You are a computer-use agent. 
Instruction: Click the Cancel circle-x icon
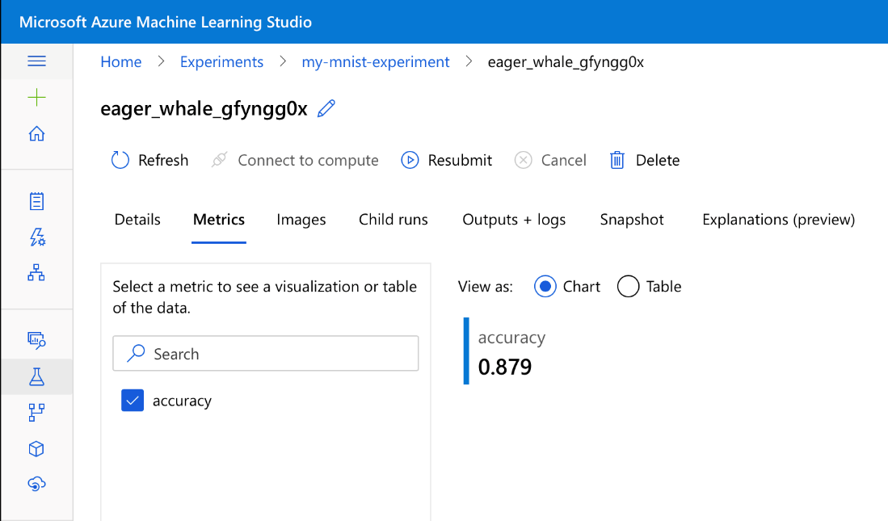[x=524, y=160]
